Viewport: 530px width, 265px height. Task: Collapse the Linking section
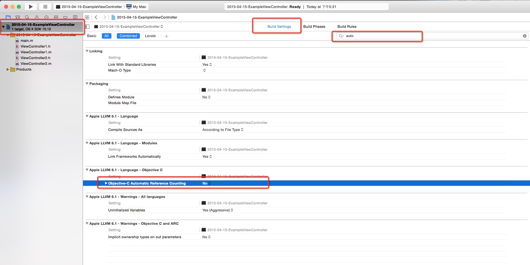pos(87,51)
